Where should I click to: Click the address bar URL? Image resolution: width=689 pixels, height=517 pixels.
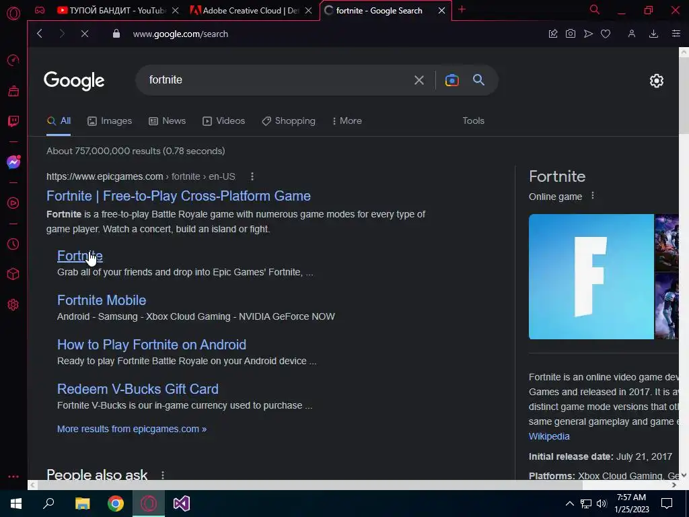click(180, 34)
